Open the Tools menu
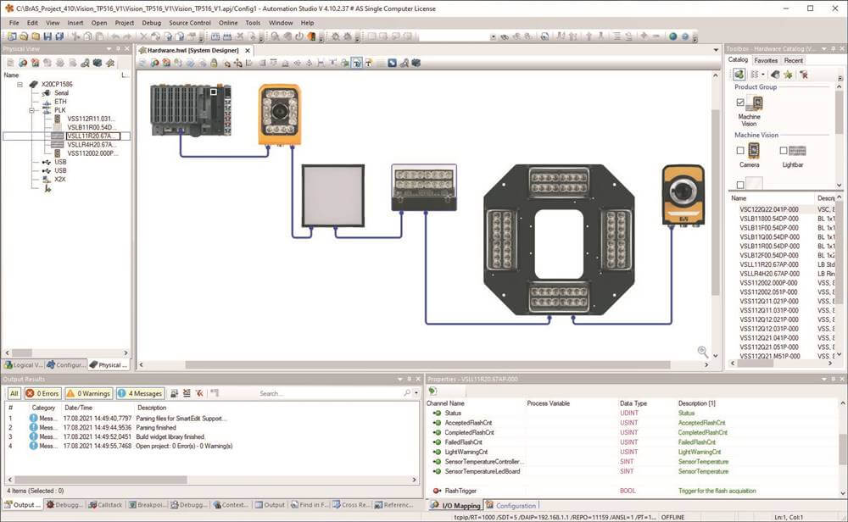 [253, 22]
